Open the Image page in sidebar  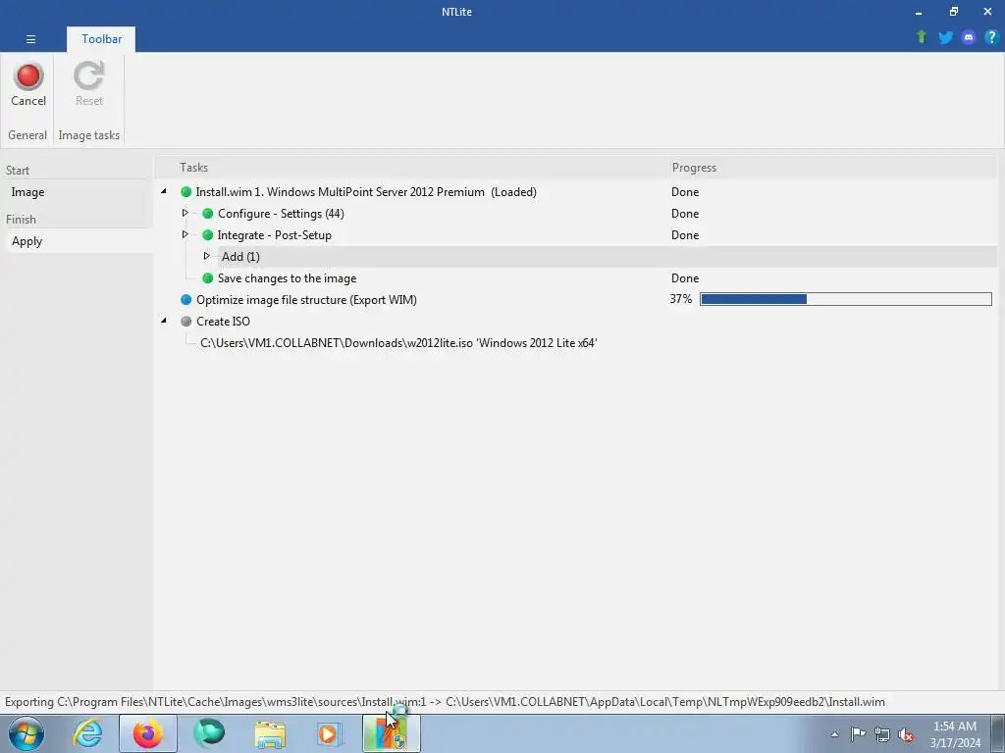[79, 192]
